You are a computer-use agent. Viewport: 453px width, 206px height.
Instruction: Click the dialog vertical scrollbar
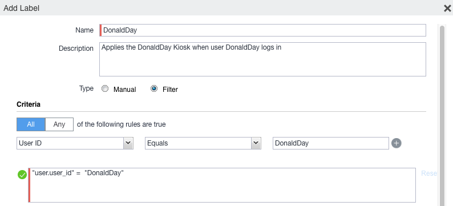(442, 116)
